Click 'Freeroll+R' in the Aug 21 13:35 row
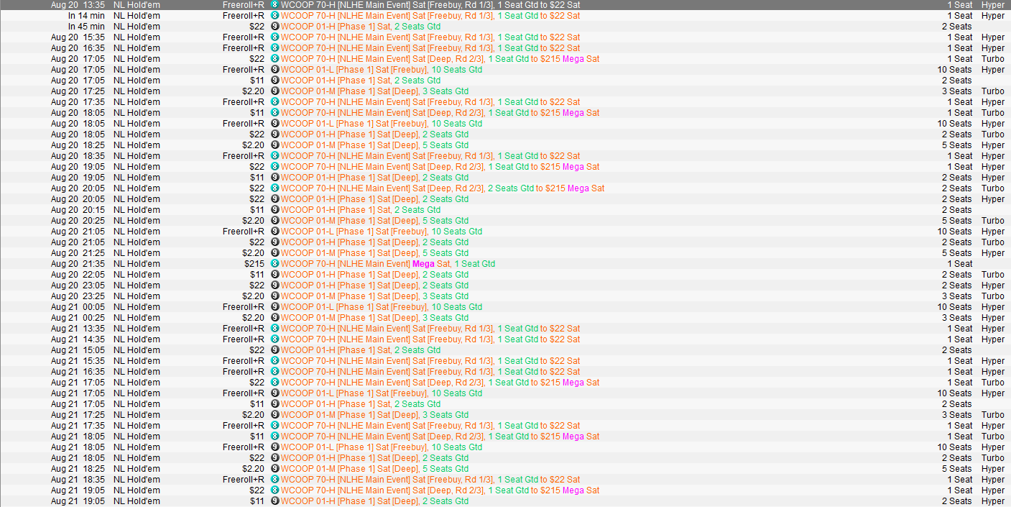1011x507 pixels. point(244,328)
